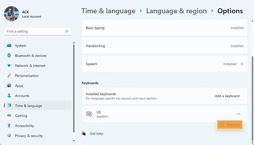Go back to Language & region breadcrumb
The image size is (254, 145).
(x=176, y=11)
